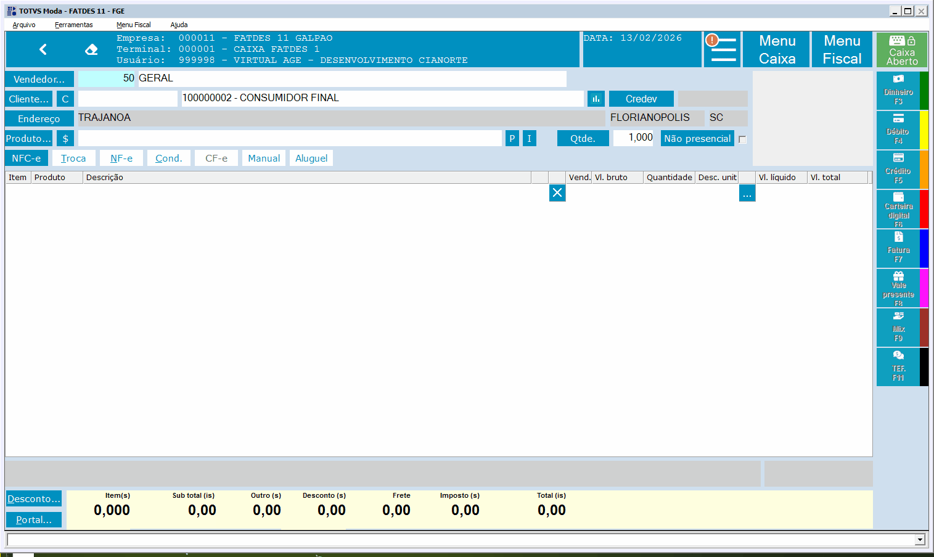Click the Vl. bruto column header
This screenshot has height=557, width=934.
[617, 177]
